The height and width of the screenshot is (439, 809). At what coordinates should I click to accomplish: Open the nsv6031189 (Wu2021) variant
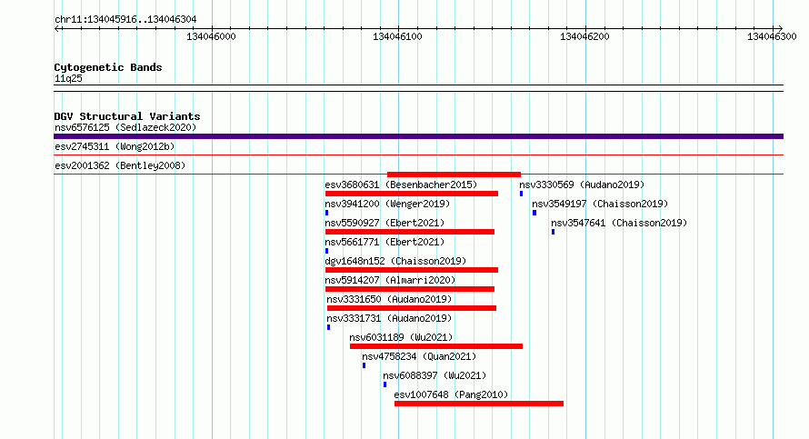point(401,337)
